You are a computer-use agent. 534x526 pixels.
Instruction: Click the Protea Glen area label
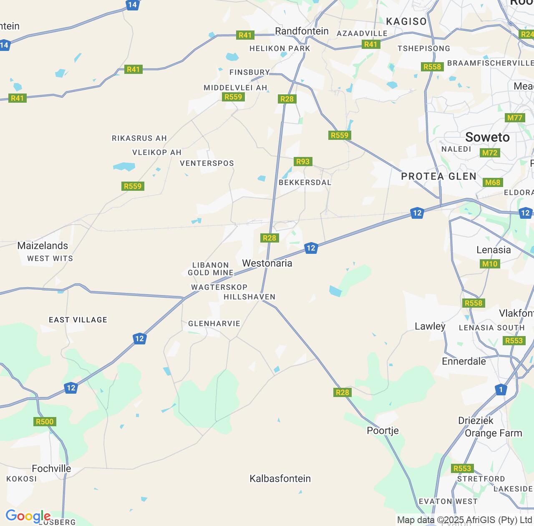click(439, 177)
